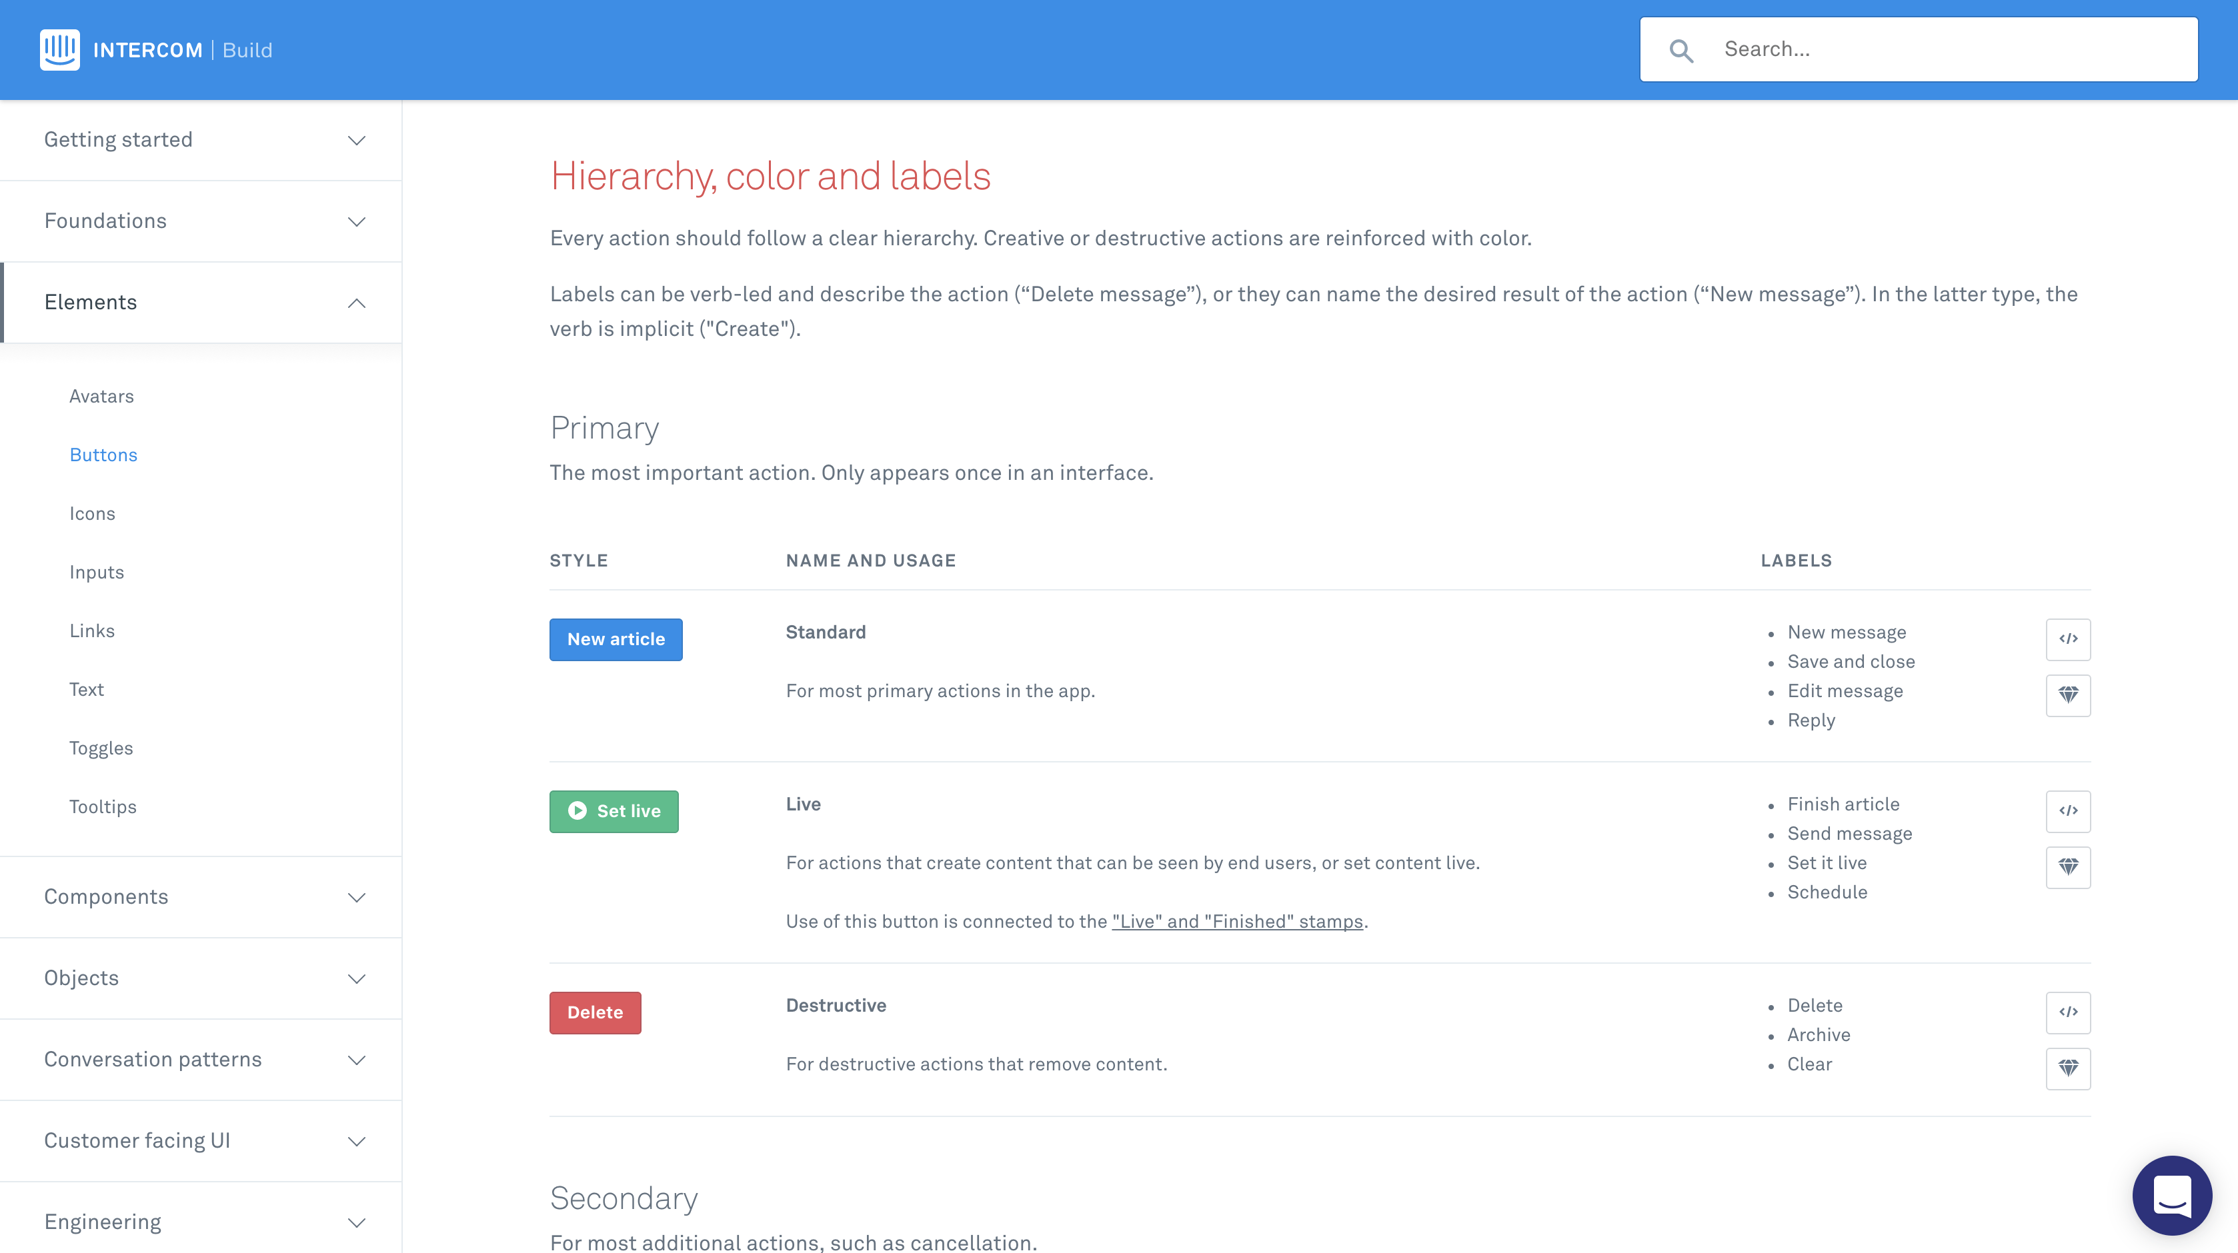Select Tooltips in the Elements submenu
The image size is (2238, 1253).
click(103, 806)
